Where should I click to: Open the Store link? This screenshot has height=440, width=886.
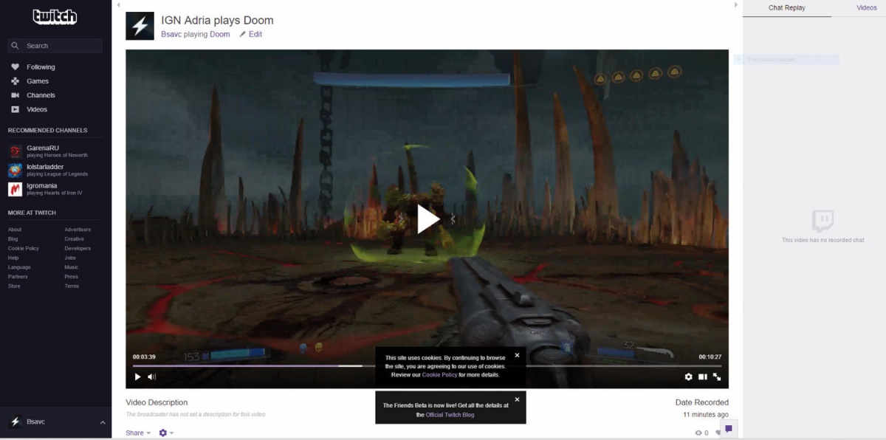coord(14,286)
